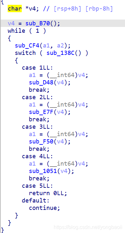The width and height of the screenshot is (125, 233).
Task: Click the 'return 0LL;' statement
Action: tap(48, 193)
